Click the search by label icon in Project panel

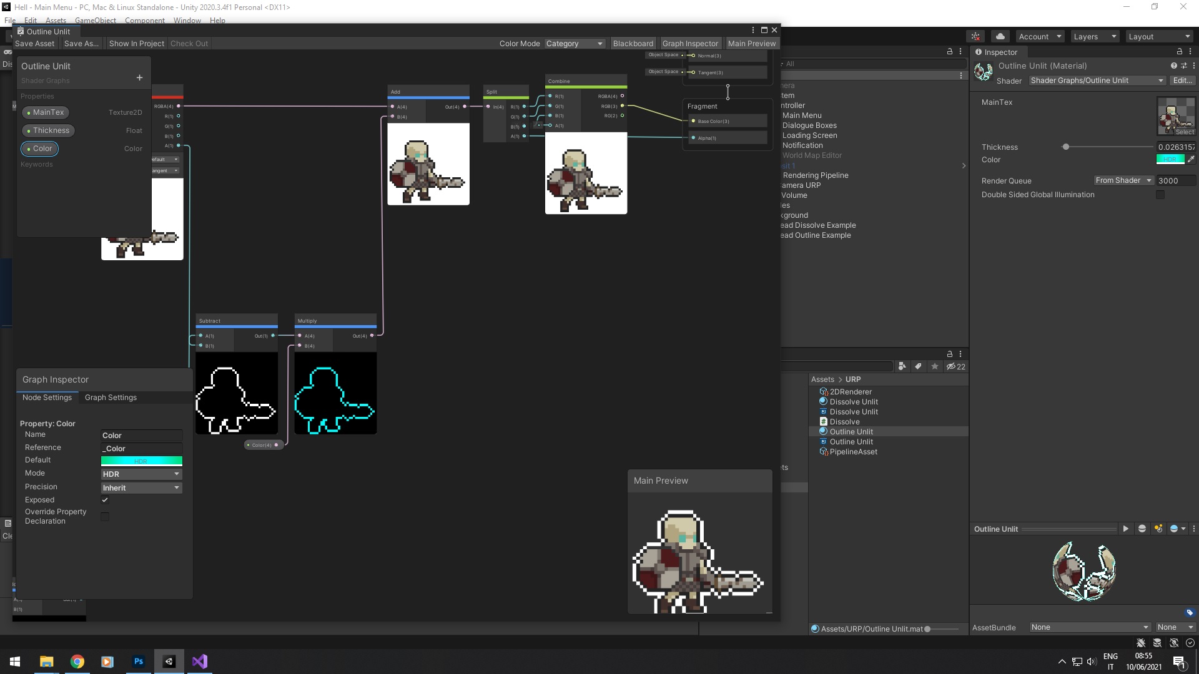pyautogui.click(x=918, y=366)
